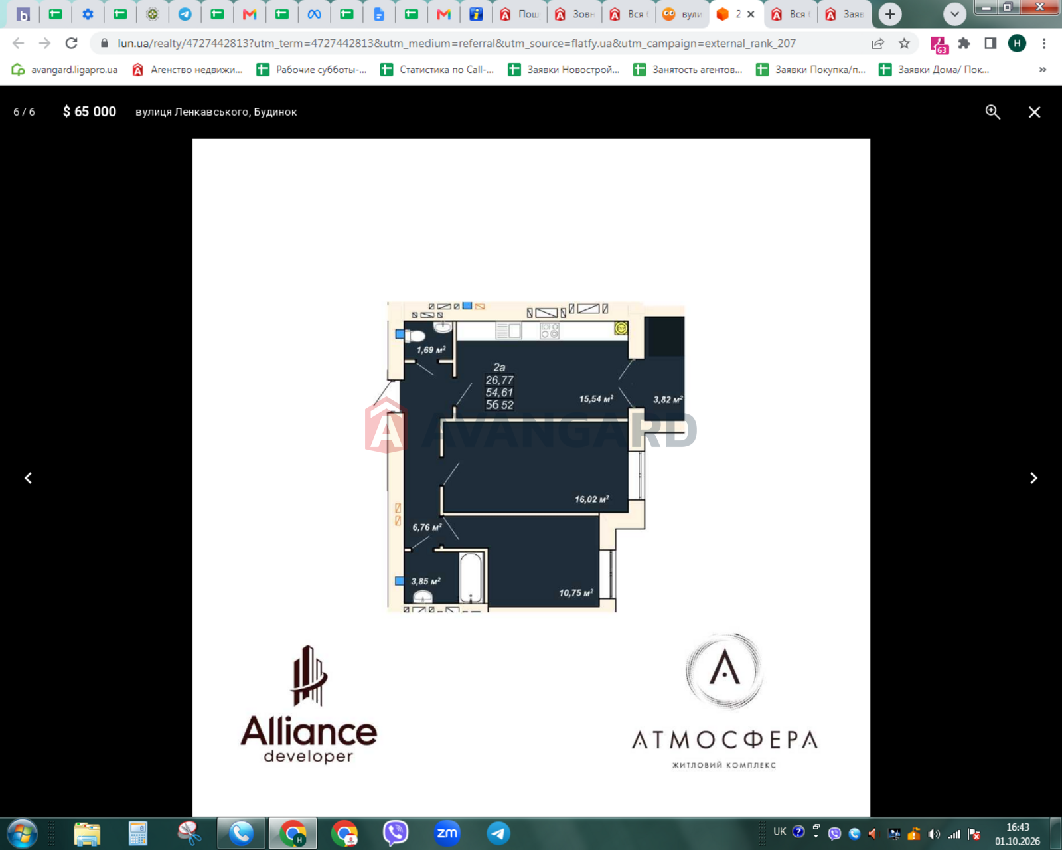Viewport: 1062px width, 850px height.
Task: Open the Chrome three-dot menu
Action: click(x=1044, y=43)
